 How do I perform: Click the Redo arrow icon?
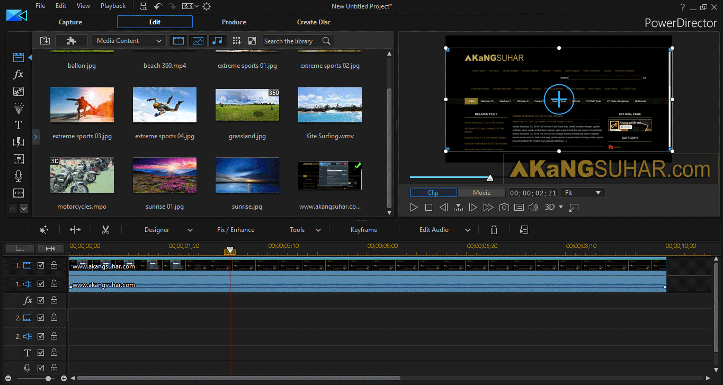(172, 6)
